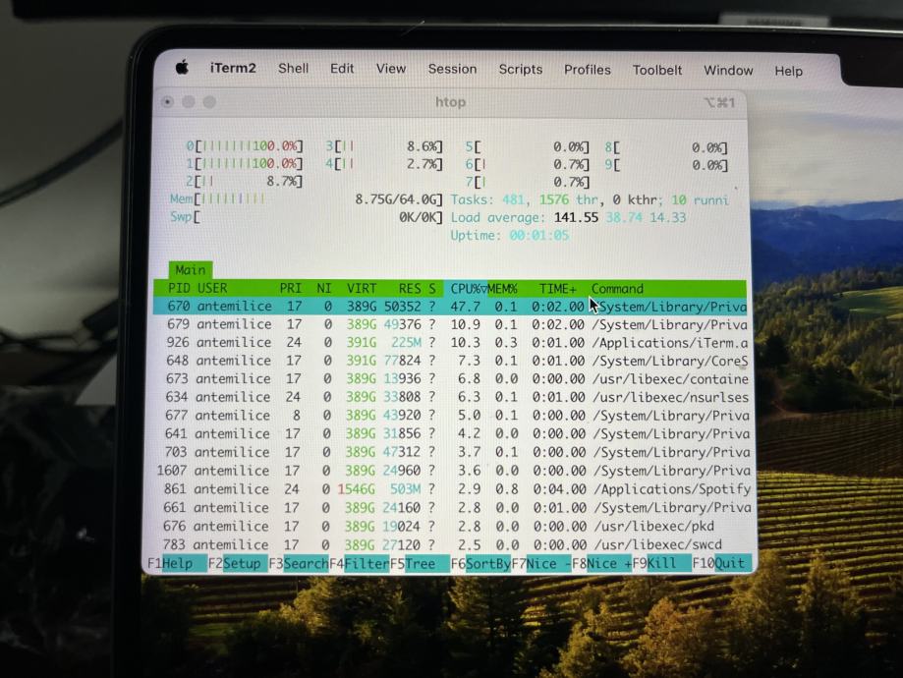
Task: Toggle CPU% sort direction header
Action: (468, 289)
